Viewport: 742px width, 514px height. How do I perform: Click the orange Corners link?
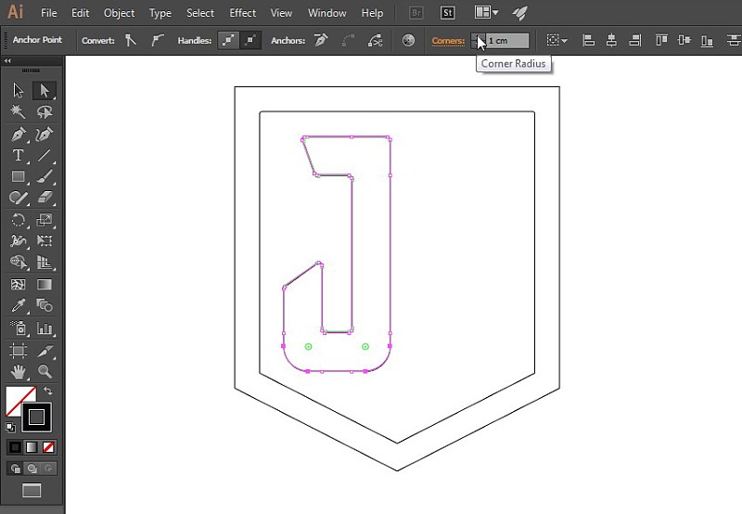pos(448,40)
